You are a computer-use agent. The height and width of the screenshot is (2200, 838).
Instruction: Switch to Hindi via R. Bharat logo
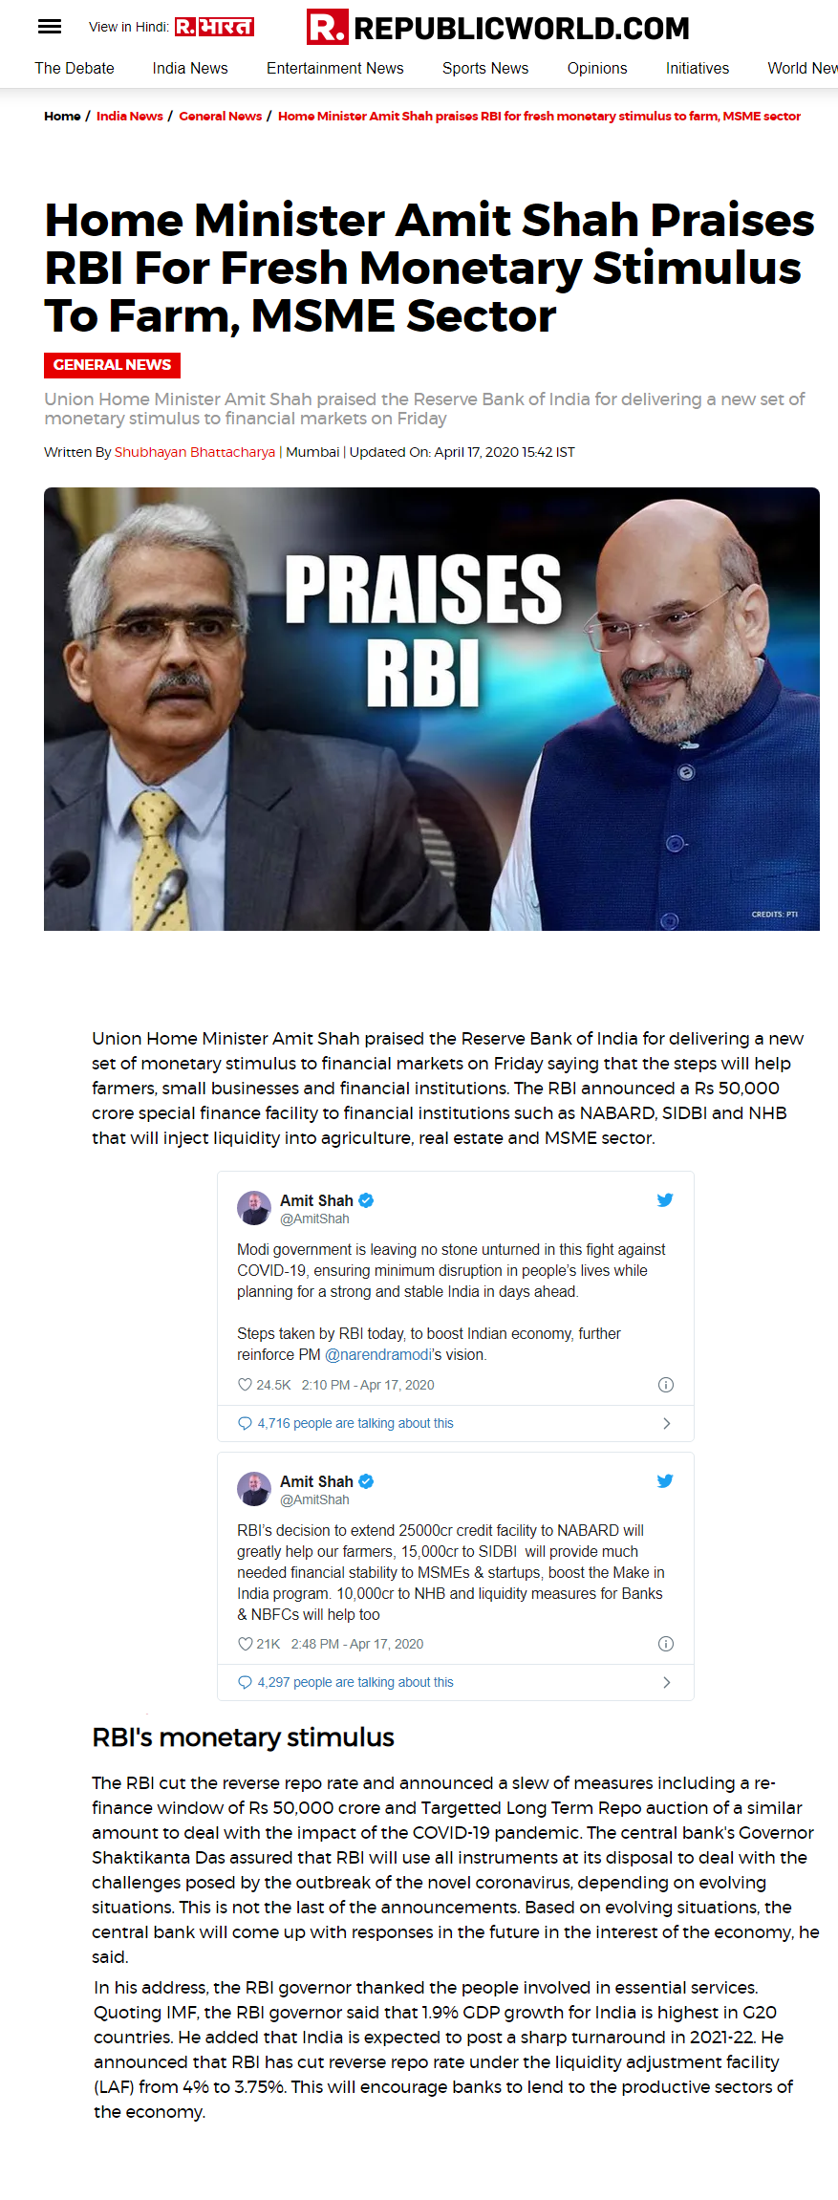(214, 27)
